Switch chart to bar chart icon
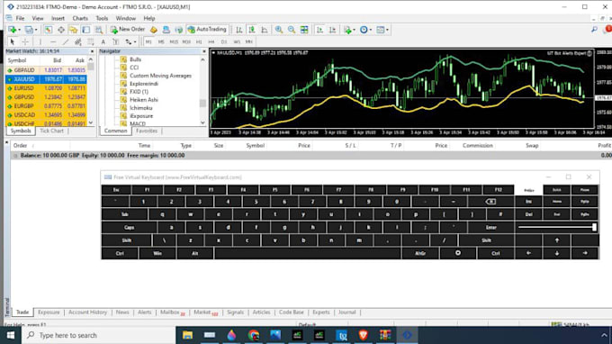The width and height of the screenshot is (612, 344). coord(239,30)
